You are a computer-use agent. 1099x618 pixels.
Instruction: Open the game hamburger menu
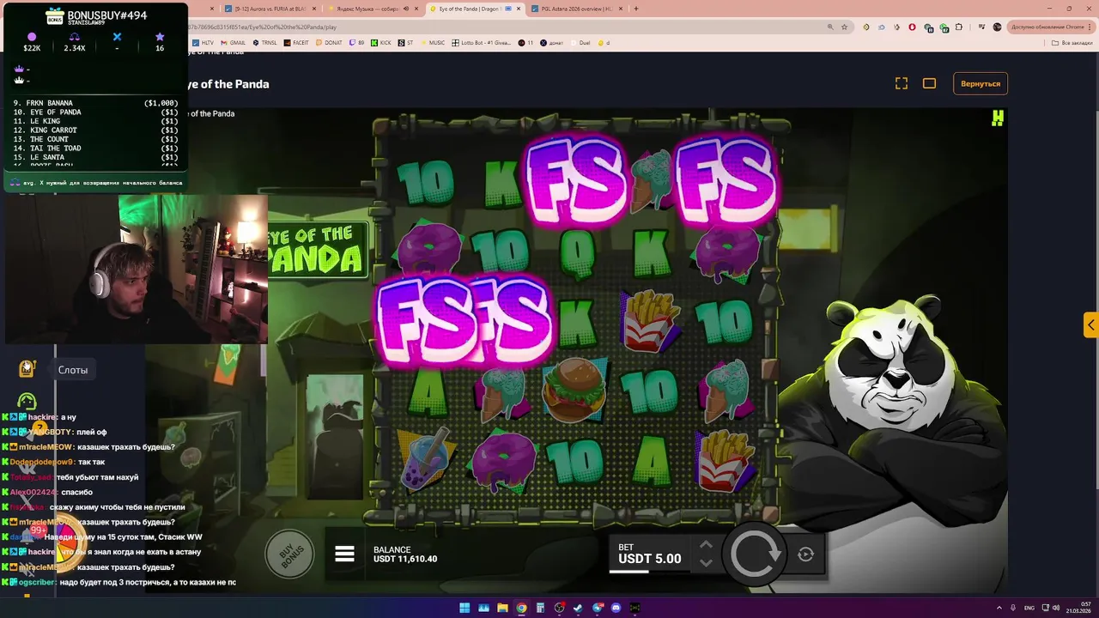pyautogui.click(x=344, y=554)
